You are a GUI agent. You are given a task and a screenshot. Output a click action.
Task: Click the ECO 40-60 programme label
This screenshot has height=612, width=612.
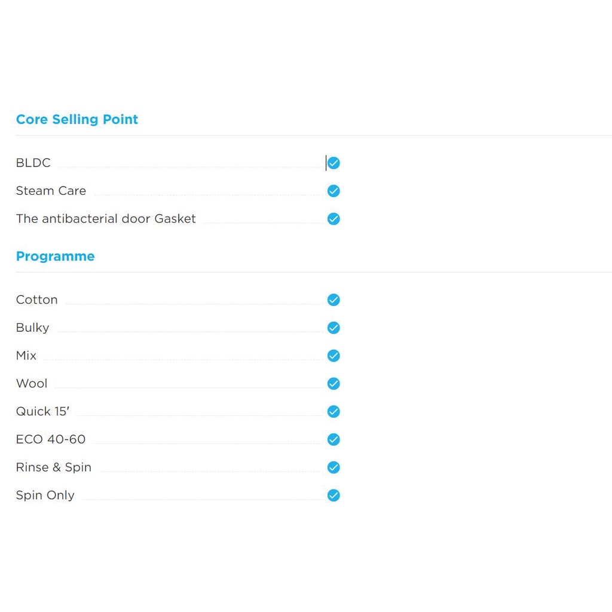point(51,439)
